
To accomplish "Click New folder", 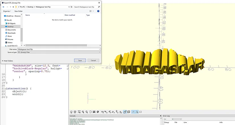I will tap(19, 11).
